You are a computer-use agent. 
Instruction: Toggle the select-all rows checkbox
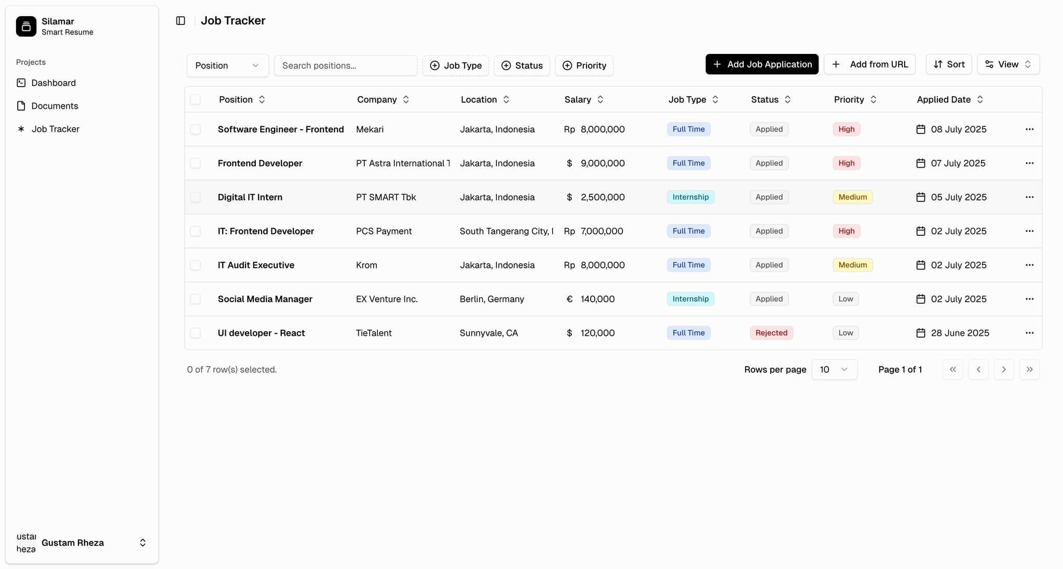point(195,100)
